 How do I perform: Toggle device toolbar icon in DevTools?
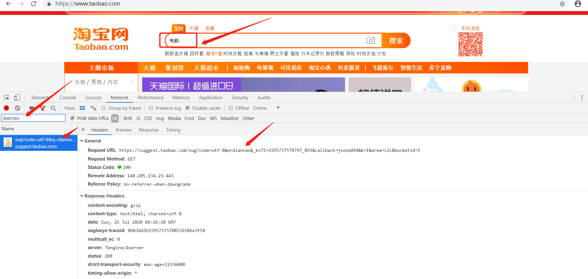click(x=17, y=98)
